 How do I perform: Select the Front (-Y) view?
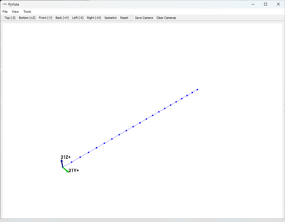click(45, 17)
